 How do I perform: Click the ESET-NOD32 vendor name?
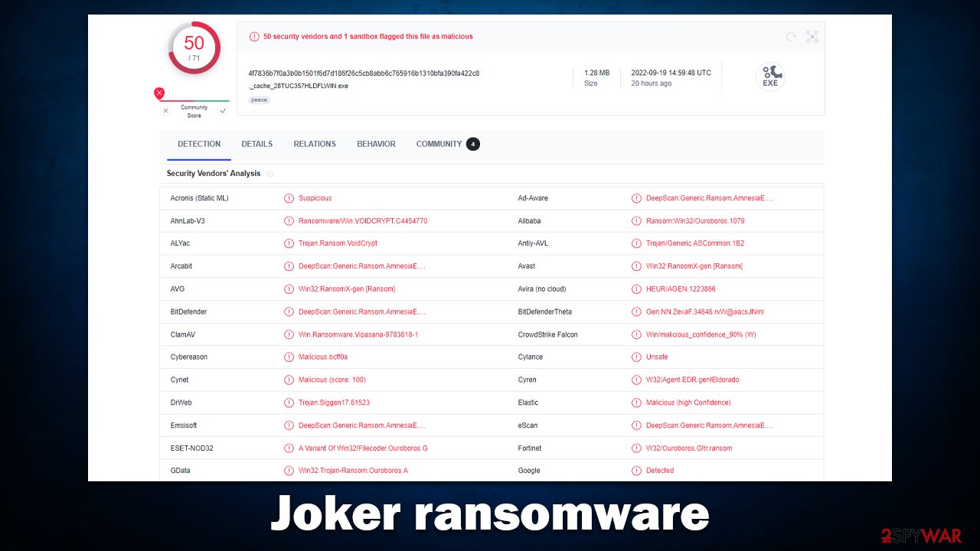coord(191,448)
